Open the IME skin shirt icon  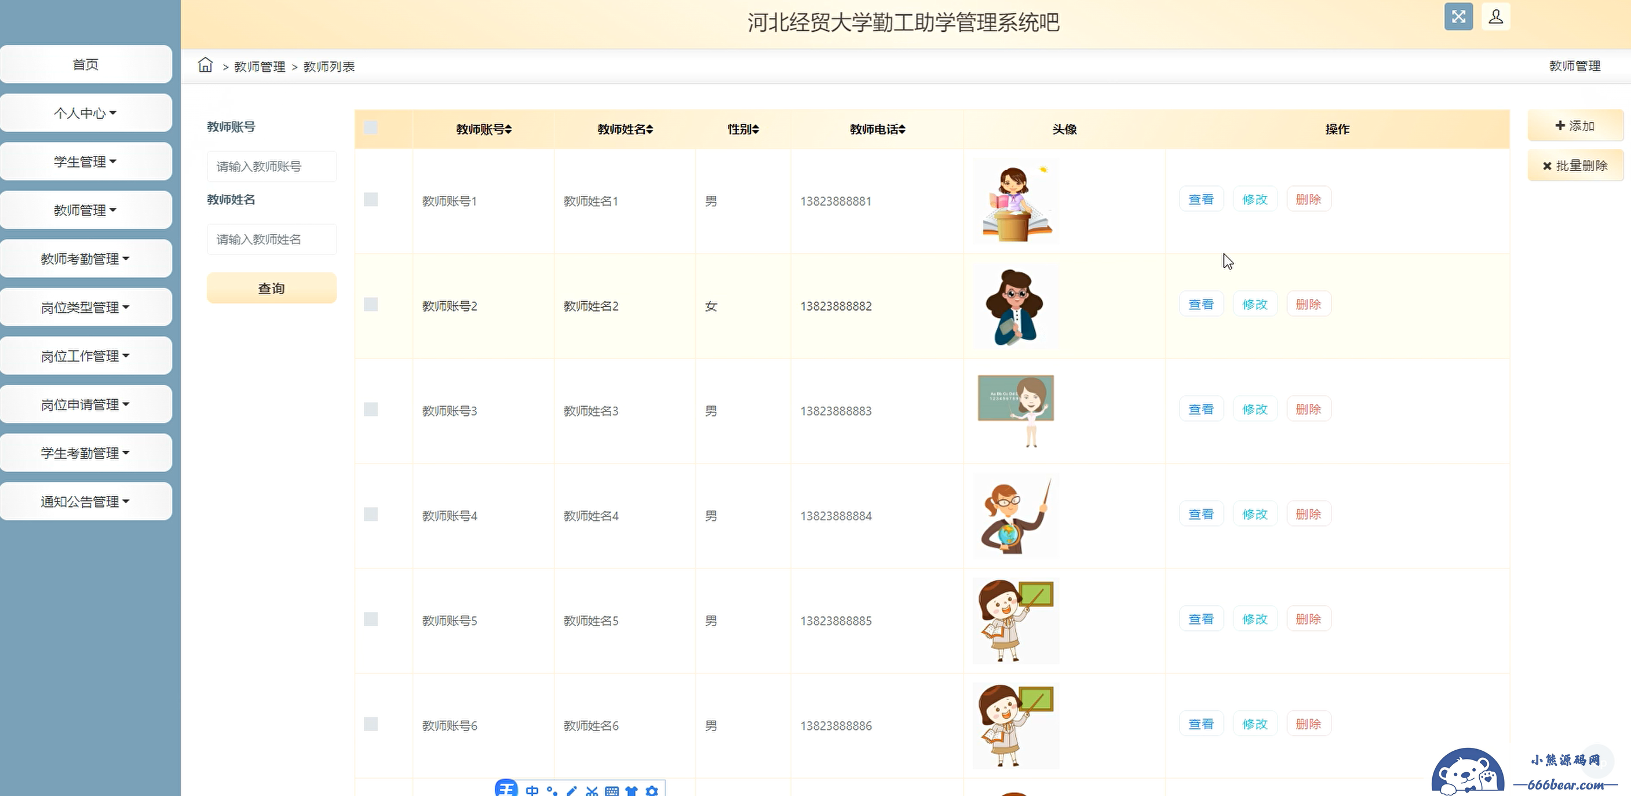[632, 790]
